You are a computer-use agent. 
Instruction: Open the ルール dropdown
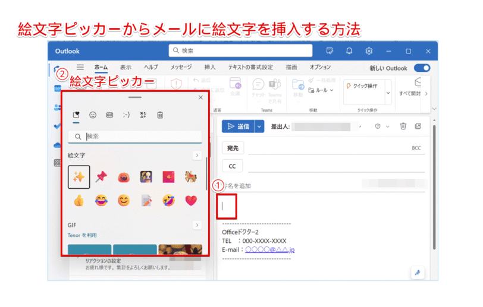[321, 90]
